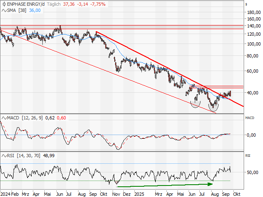The image size is (263, 197).
Task: Click the 160,00 price axis label
Action: click(254, 19)
